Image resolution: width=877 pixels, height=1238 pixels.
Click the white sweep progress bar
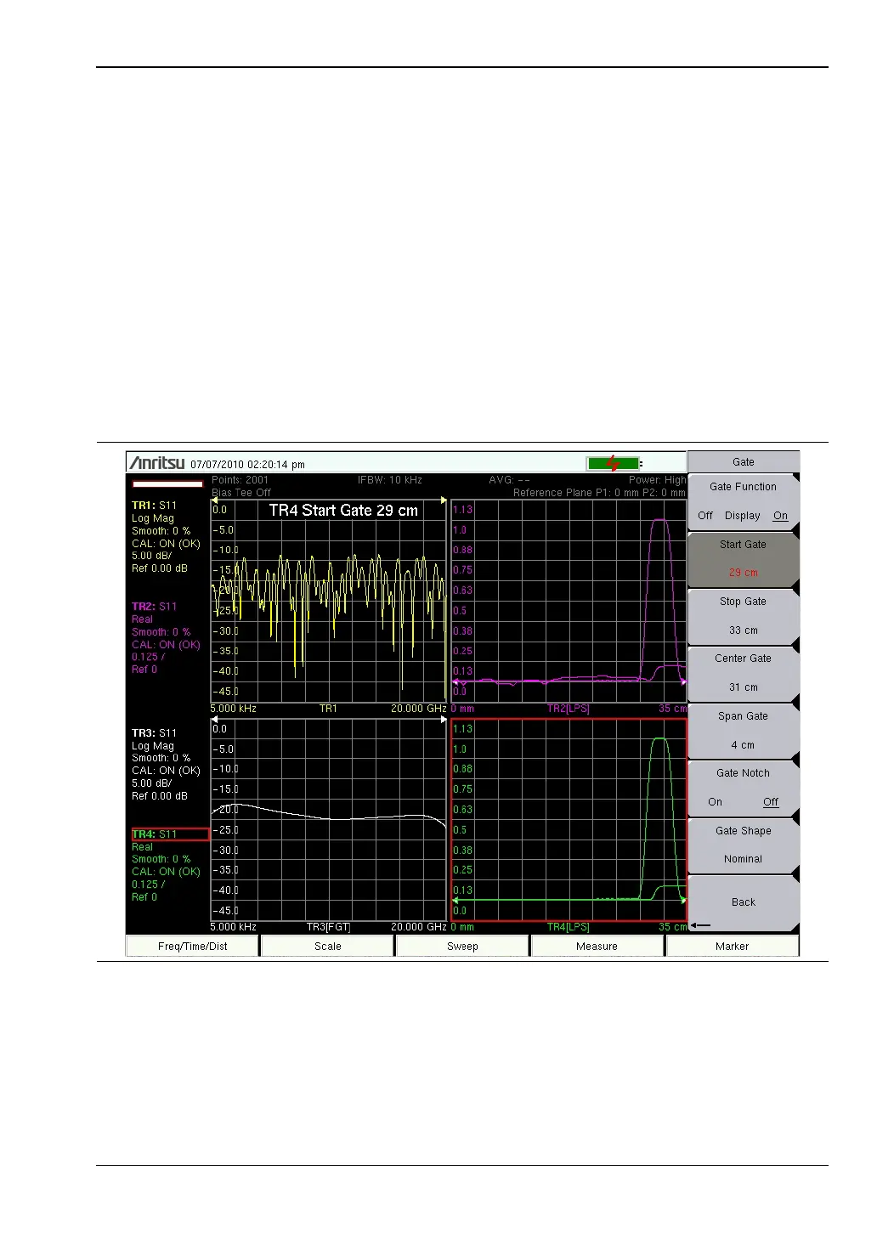[167, 484]
